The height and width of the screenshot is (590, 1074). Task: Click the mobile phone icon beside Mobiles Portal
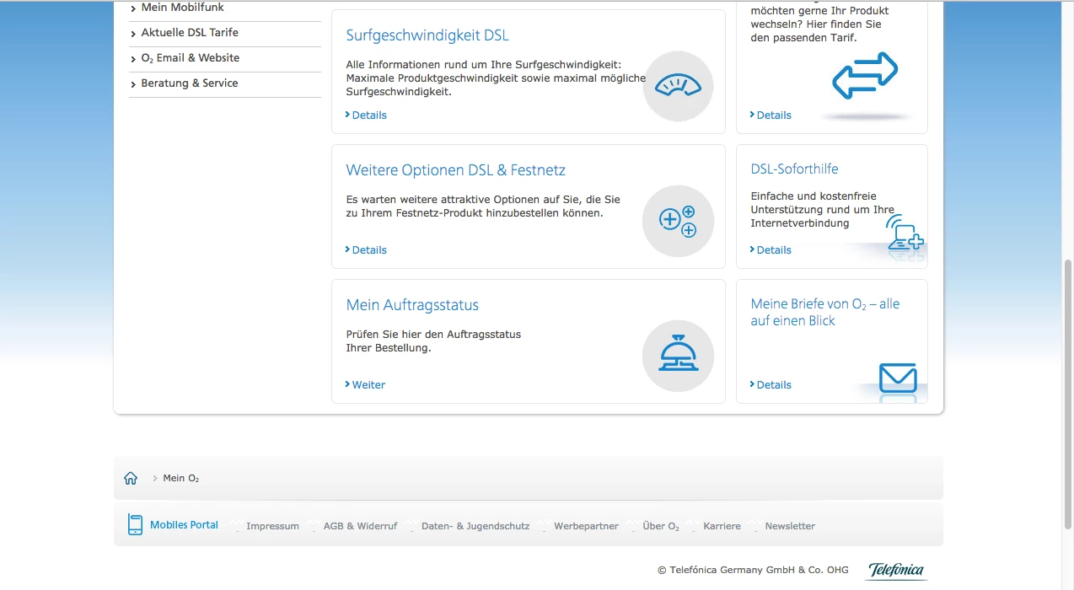pos(135,524)
